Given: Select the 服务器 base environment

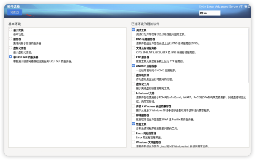Looking at the screenshot, I should 11,39.
